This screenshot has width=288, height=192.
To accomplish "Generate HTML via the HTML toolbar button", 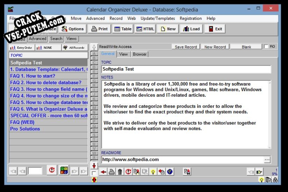I will [x=145, y=29].
